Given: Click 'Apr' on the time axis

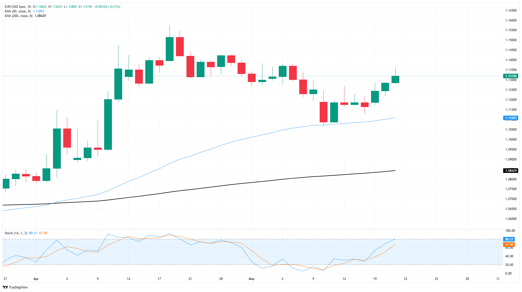Looking at the screenshot, I should pos(36,279).
